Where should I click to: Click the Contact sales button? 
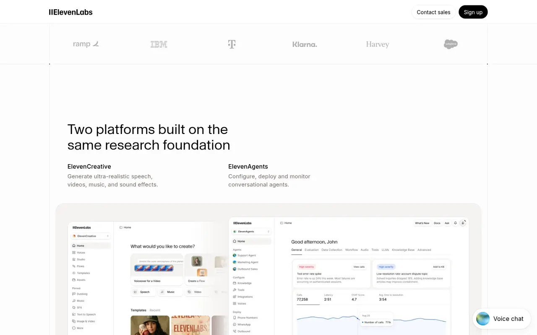[433, 12]
